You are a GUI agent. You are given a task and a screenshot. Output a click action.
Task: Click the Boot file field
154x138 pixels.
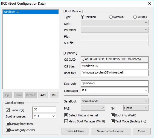(115, 73)
